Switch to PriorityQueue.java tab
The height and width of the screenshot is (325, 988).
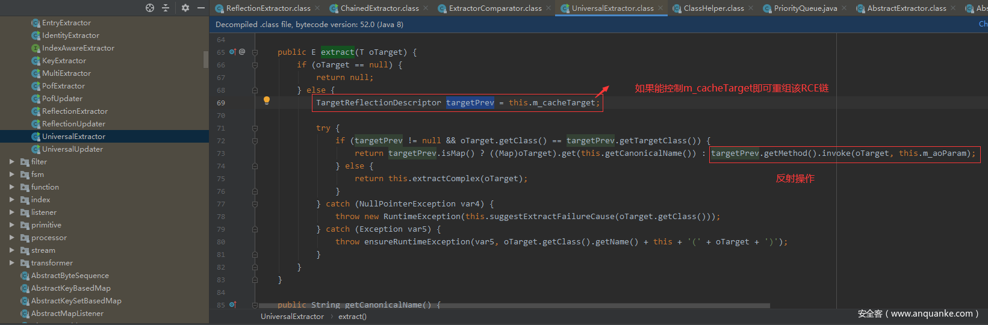coord(805,8)
